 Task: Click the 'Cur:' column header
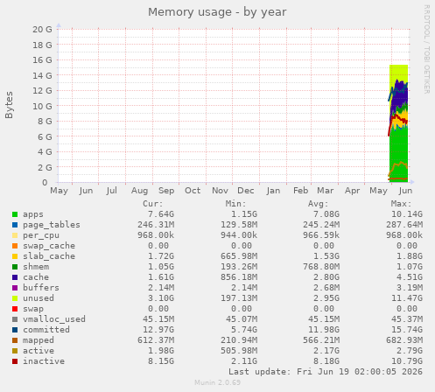[153, 204]
